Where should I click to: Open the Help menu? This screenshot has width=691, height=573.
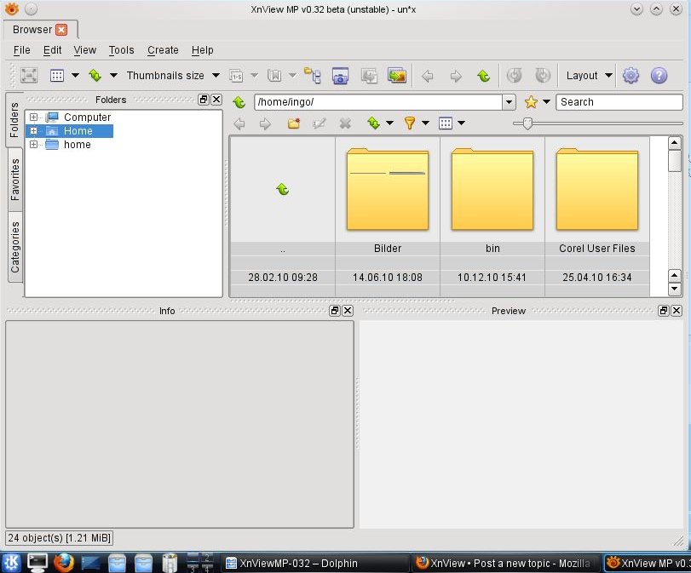[202, 50]
